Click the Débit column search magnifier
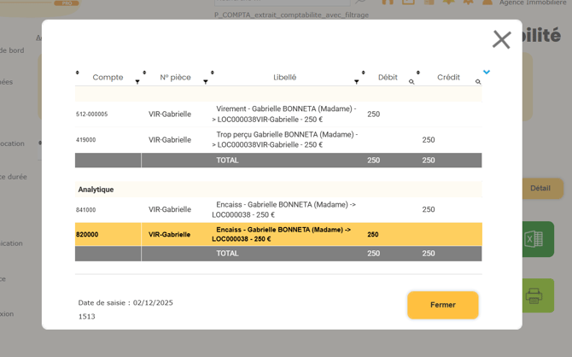 click(411, 82)
